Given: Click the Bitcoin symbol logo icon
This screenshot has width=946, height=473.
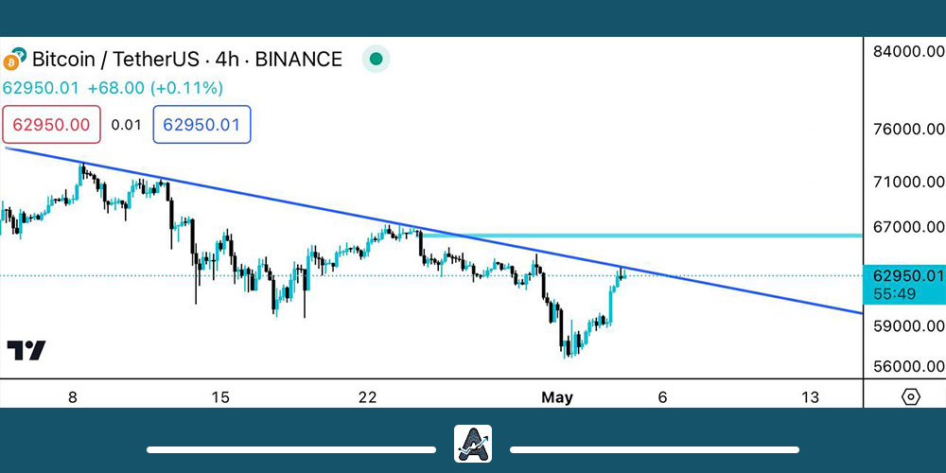Looking at the screenshot, I should coord(12,61).
